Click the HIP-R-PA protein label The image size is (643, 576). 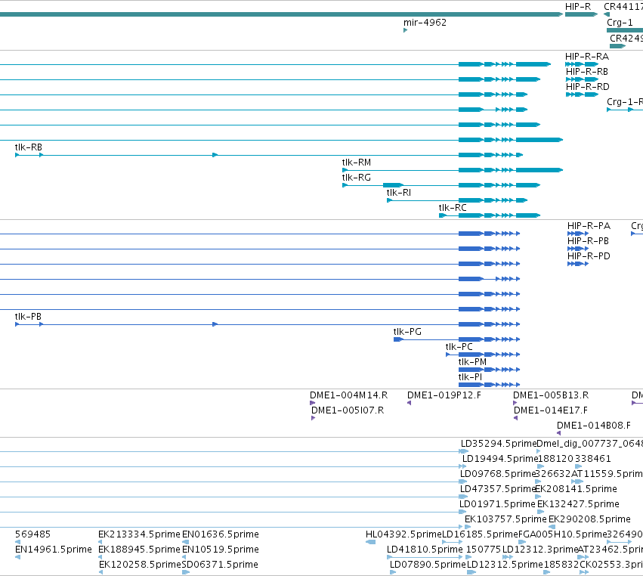[x=589, y=226]
